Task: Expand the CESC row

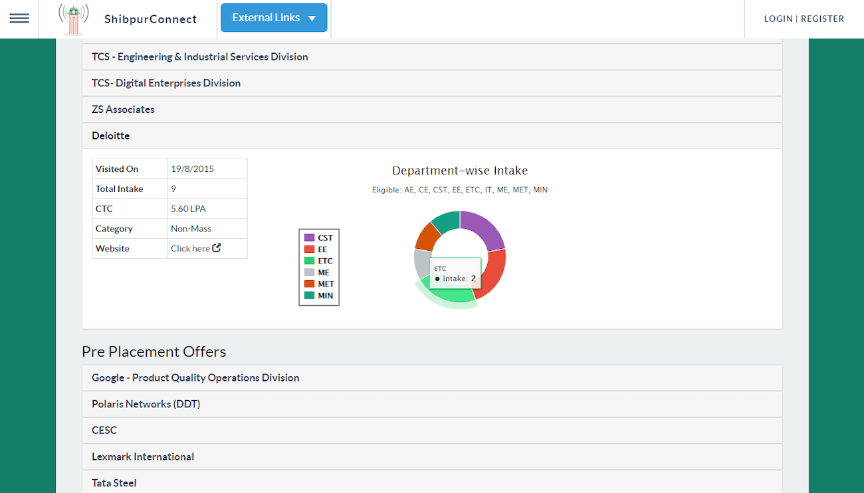Action: pos(104,431)
